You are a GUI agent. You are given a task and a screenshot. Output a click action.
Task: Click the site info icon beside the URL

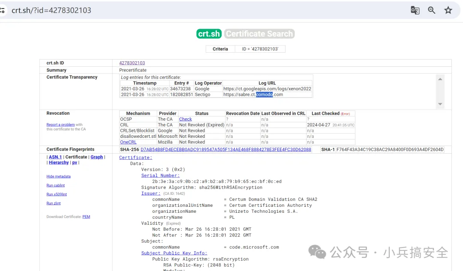pos(3,10)
